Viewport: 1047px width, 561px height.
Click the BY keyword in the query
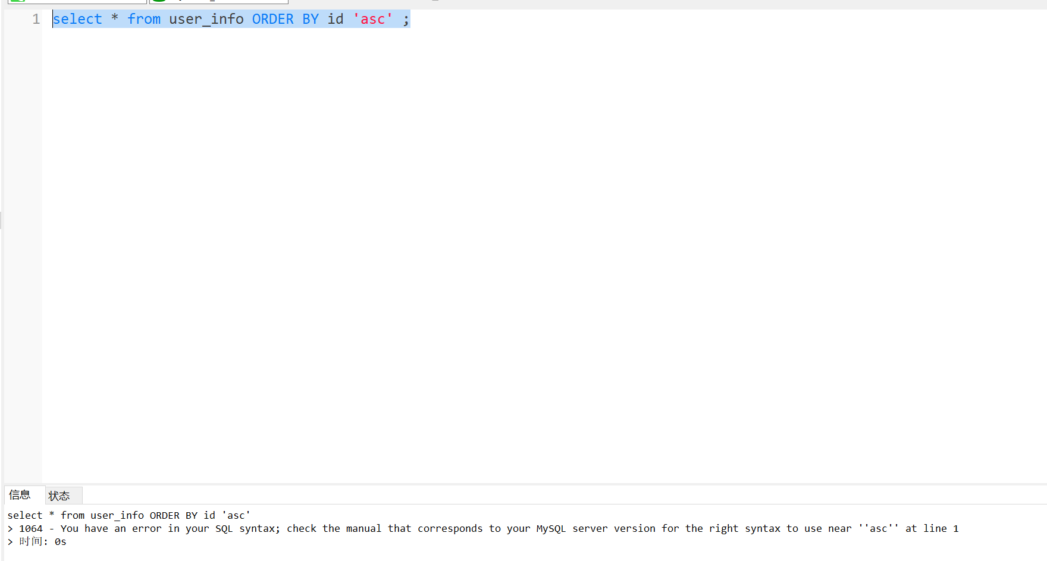point(311,20)
